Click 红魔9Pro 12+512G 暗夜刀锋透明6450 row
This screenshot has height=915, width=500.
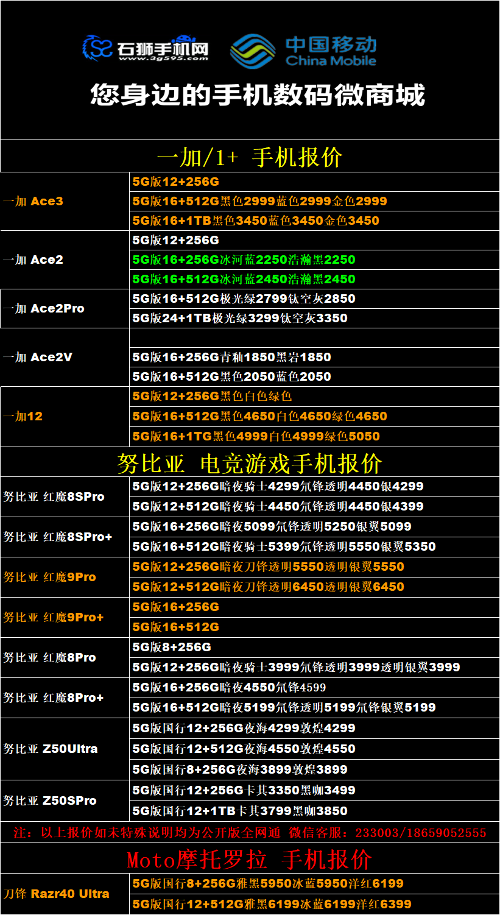tap(315, 587)
